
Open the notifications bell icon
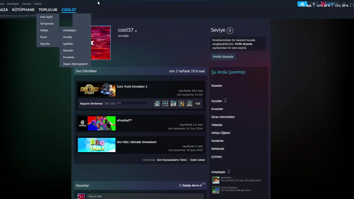coord(314,4)
